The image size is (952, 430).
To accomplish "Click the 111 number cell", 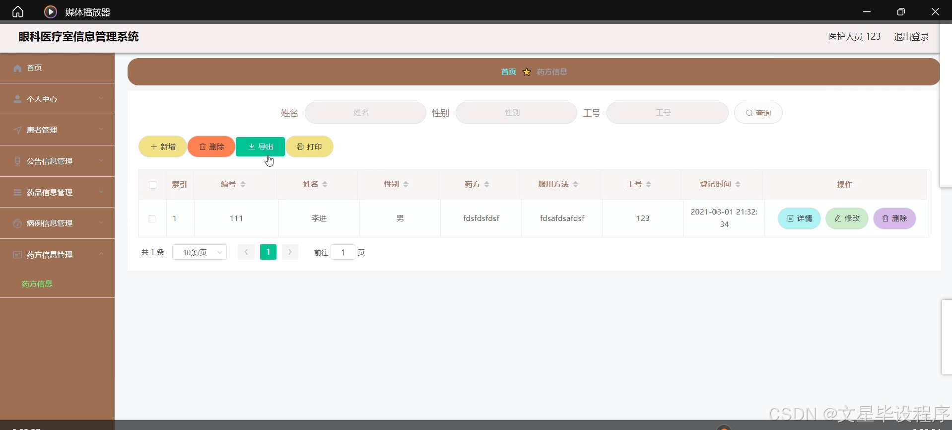I will point(236,218).
